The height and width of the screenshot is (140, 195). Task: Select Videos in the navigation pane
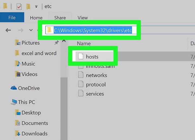[30, 74]
